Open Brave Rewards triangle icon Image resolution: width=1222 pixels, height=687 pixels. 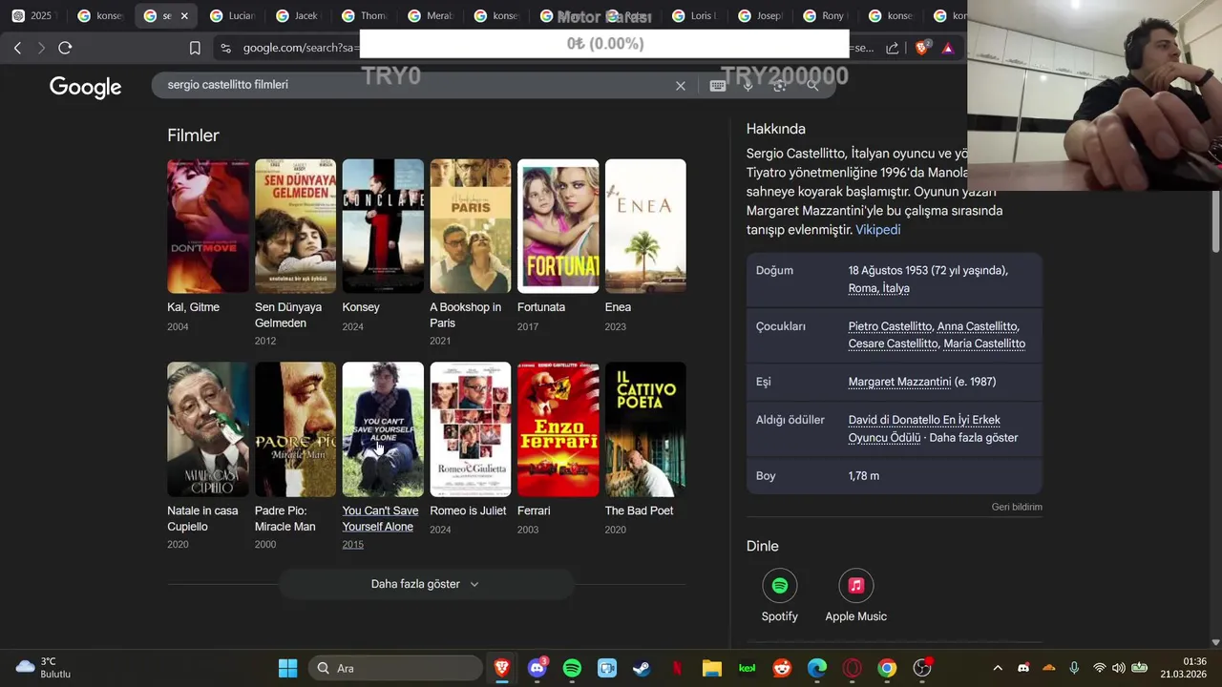point(948,48)
